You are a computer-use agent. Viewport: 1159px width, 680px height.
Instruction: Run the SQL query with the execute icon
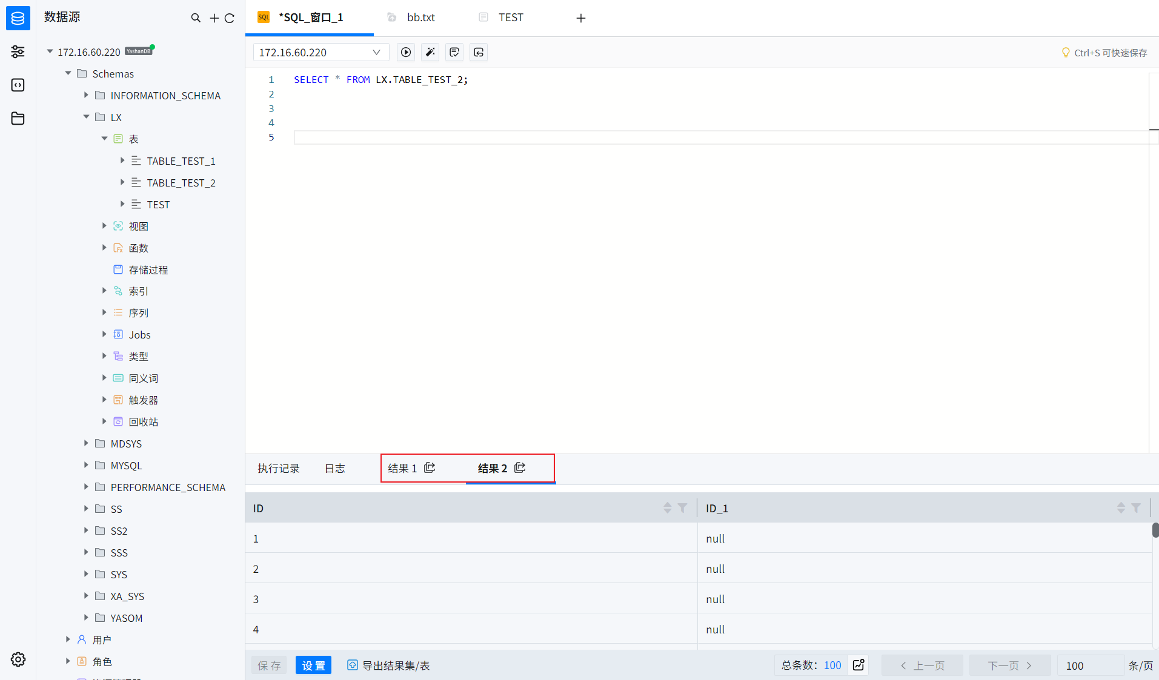[405, 52]
